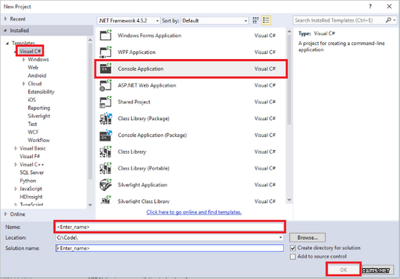Enable Add to source control checkbox
400x279 pixels.
point(293,256)
